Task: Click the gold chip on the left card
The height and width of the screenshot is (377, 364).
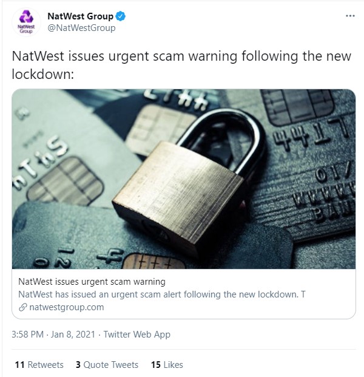Action: click(x=66, y=182)
